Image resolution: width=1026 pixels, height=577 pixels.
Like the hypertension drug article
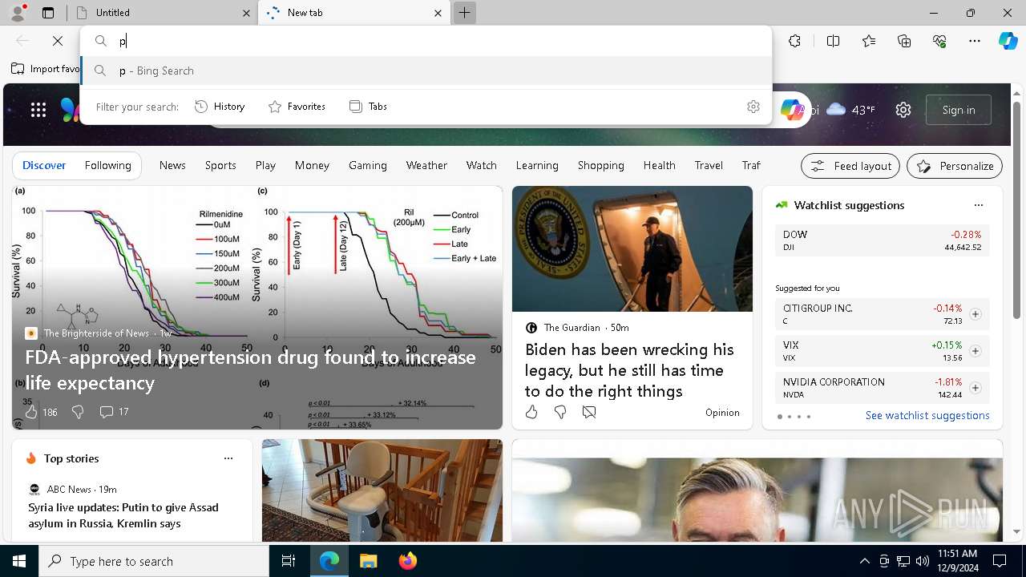pyautogui.click(x=31, y=412)
